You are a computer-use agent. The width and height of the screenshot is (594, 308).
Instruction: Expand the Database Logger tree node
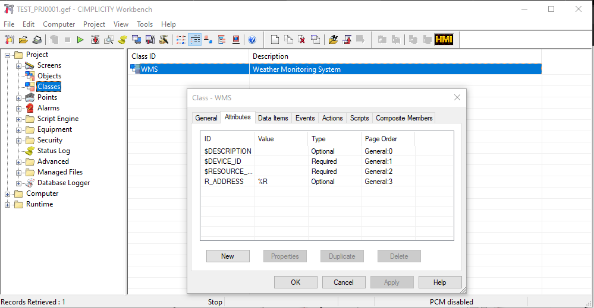(18, 183)
